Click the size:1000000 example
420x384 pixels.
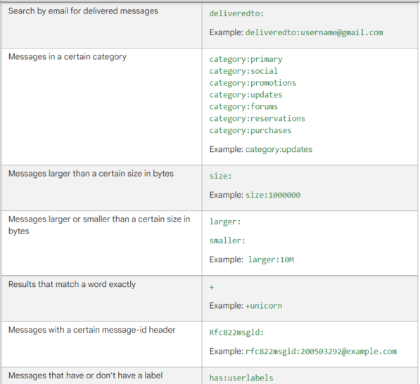click(273, 195)
